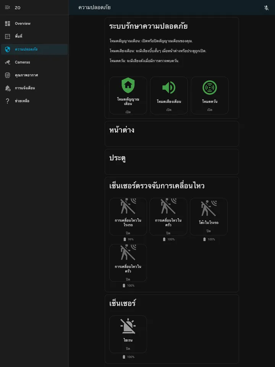Open the โต๊ะในโรงรถ motion sensor card
Viewport: 275px width, 367px height.
pyautogui.click(x=209, y=216)
